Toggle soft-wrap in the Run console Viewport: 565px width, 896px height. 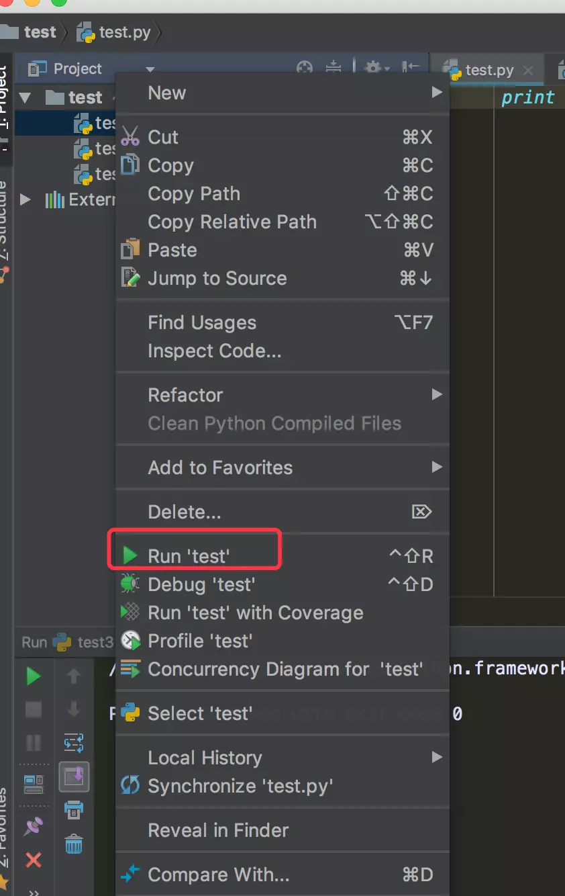pyautogui.click(x=74, y=744)
